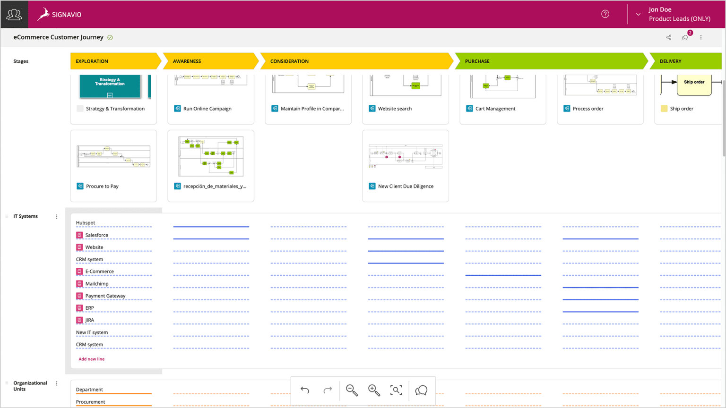
Task: Open comments via the speech bubble toolbar icon
Action: (x=420, y=391)
